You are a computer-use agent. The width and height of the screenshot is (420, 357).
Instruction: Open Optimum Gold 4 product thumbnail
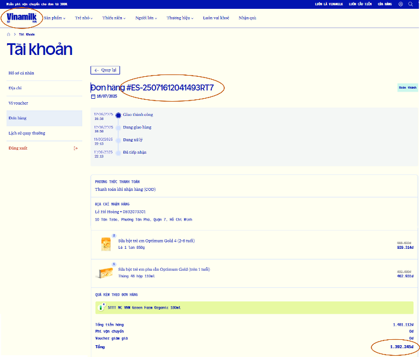106,244
